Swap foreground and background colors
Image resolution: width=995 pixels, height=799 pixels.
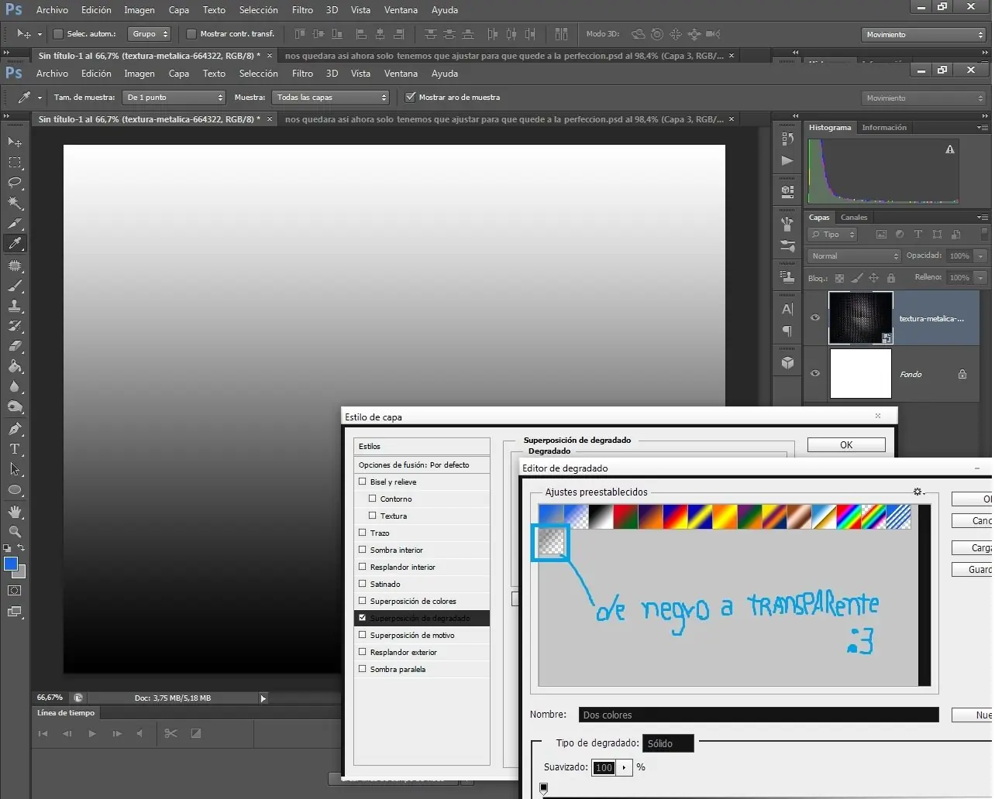click(x=22, y=548)
